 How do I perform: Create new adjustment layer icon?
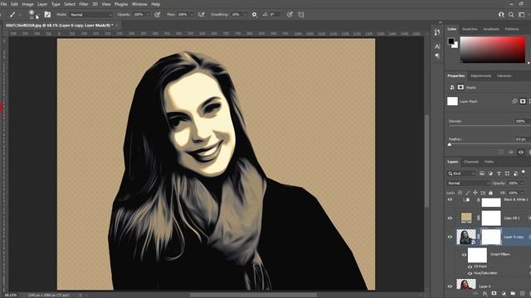tap(504, 294)
